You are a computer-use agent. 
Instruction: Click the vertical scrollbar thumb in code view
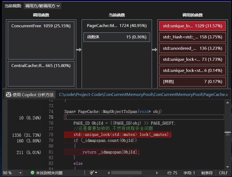(228, 134)
